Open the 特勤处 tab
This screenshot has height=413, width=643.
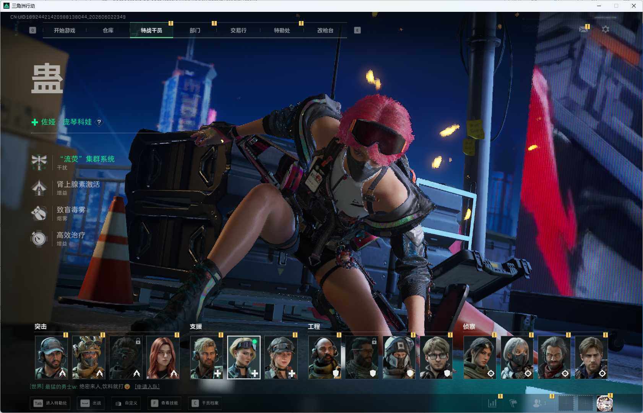282,31
